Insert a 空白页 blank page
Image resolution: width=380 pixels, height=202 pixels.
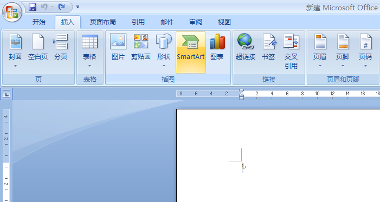38,48
